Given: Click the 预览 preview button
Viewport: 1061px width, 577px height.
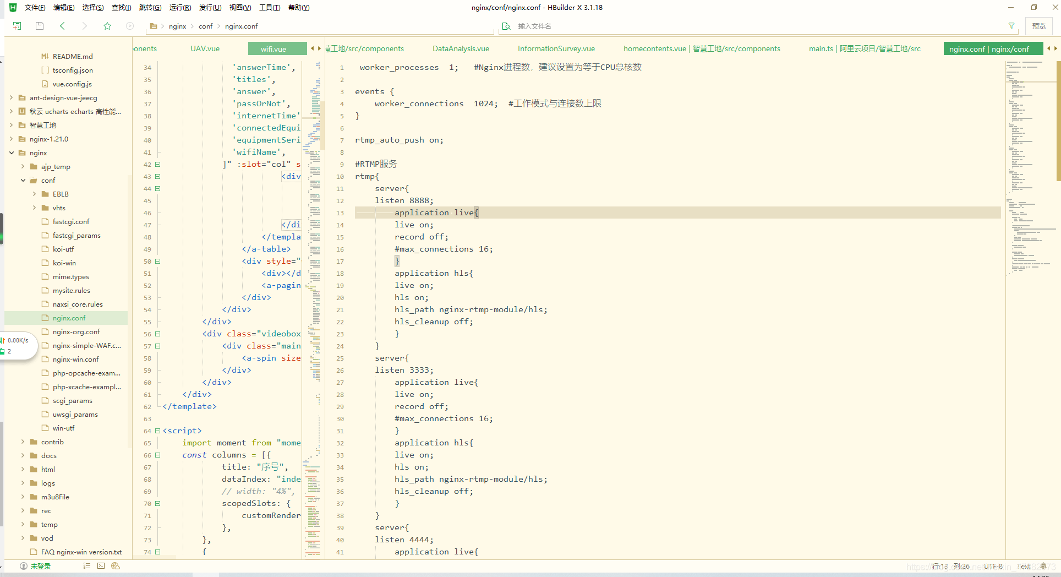Looking at the screenshot, I should click(1038, 26).
